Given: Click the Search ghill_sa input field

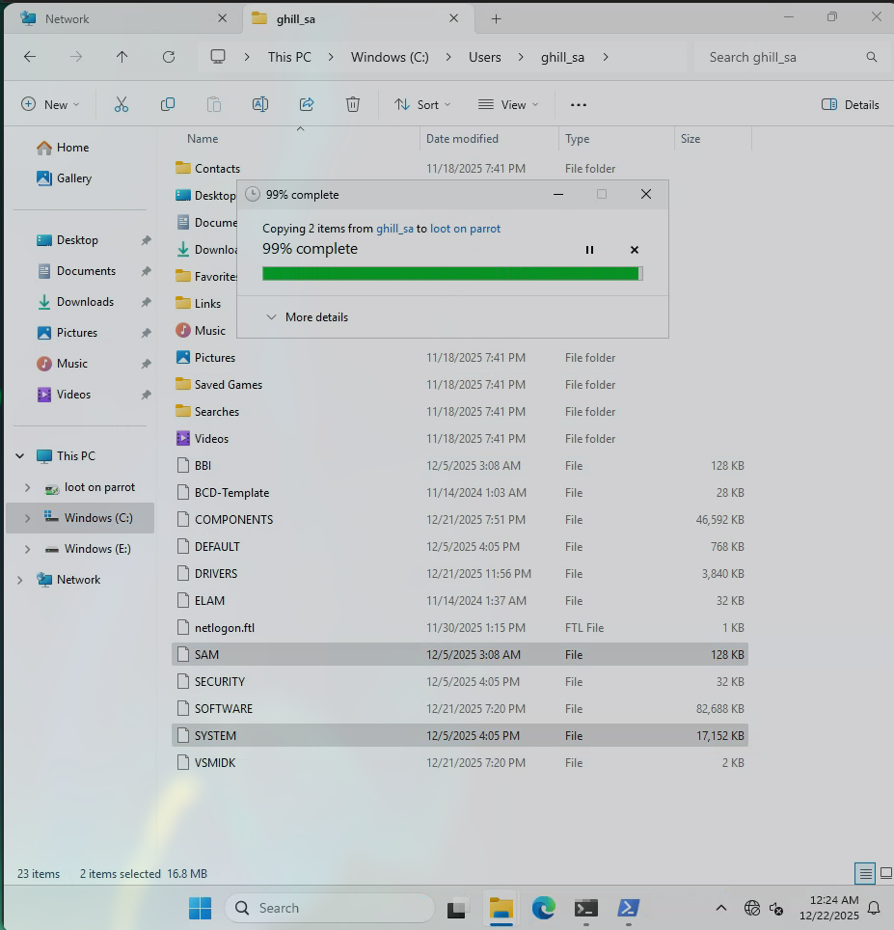Looking at the screenshot, I should [781, 57].
